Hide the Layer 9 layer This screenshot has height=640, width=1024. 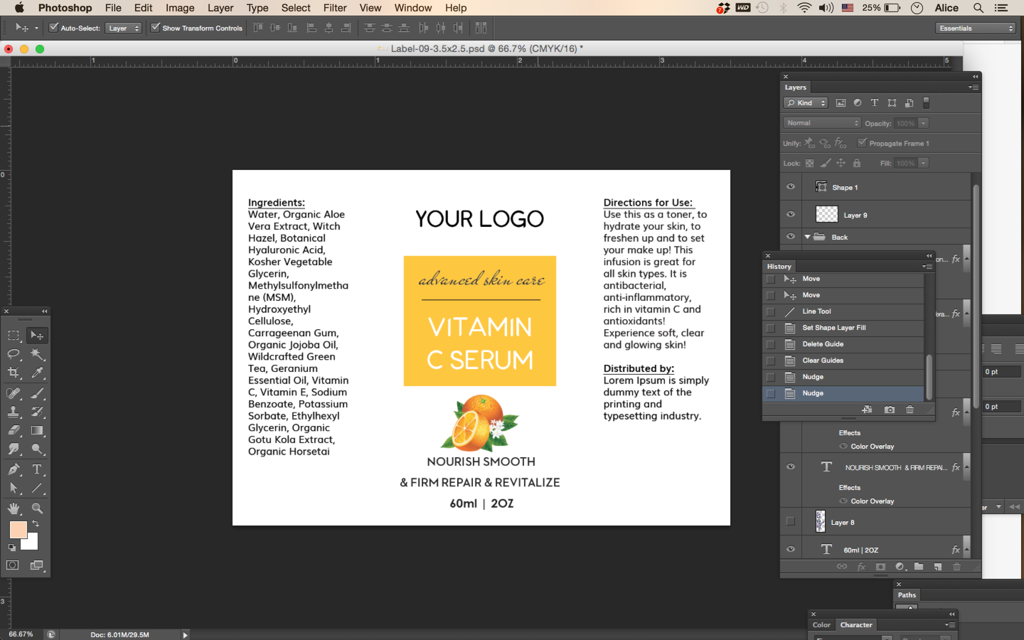click(790, 214)
